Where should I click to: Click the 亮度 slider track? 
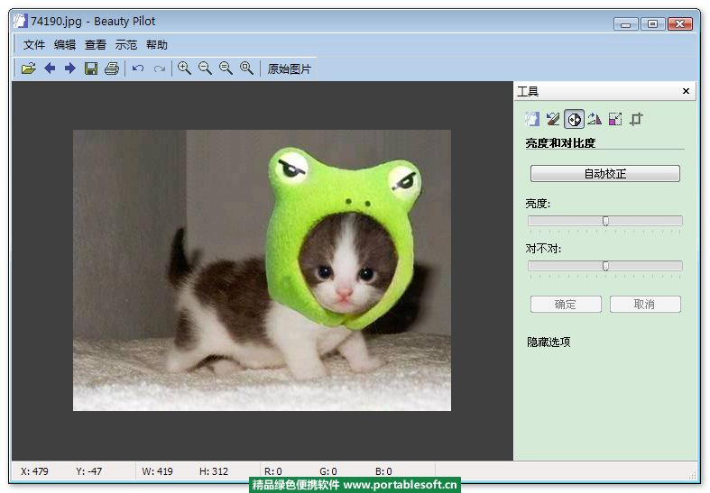pos(559,221)
